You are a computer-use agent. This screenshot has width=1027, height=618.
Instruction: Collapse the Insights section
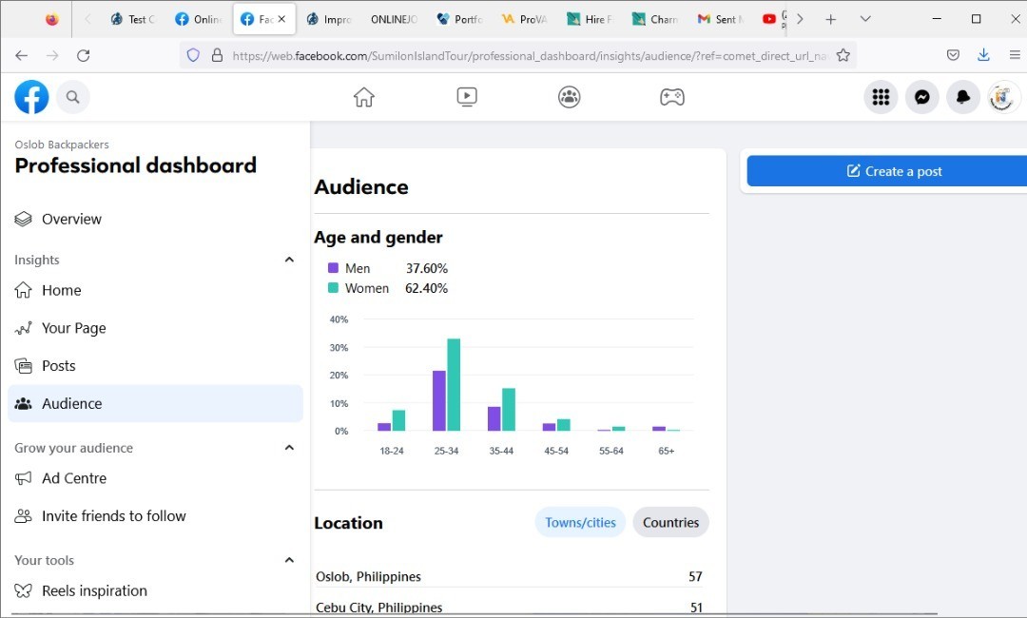click(289, 260)
